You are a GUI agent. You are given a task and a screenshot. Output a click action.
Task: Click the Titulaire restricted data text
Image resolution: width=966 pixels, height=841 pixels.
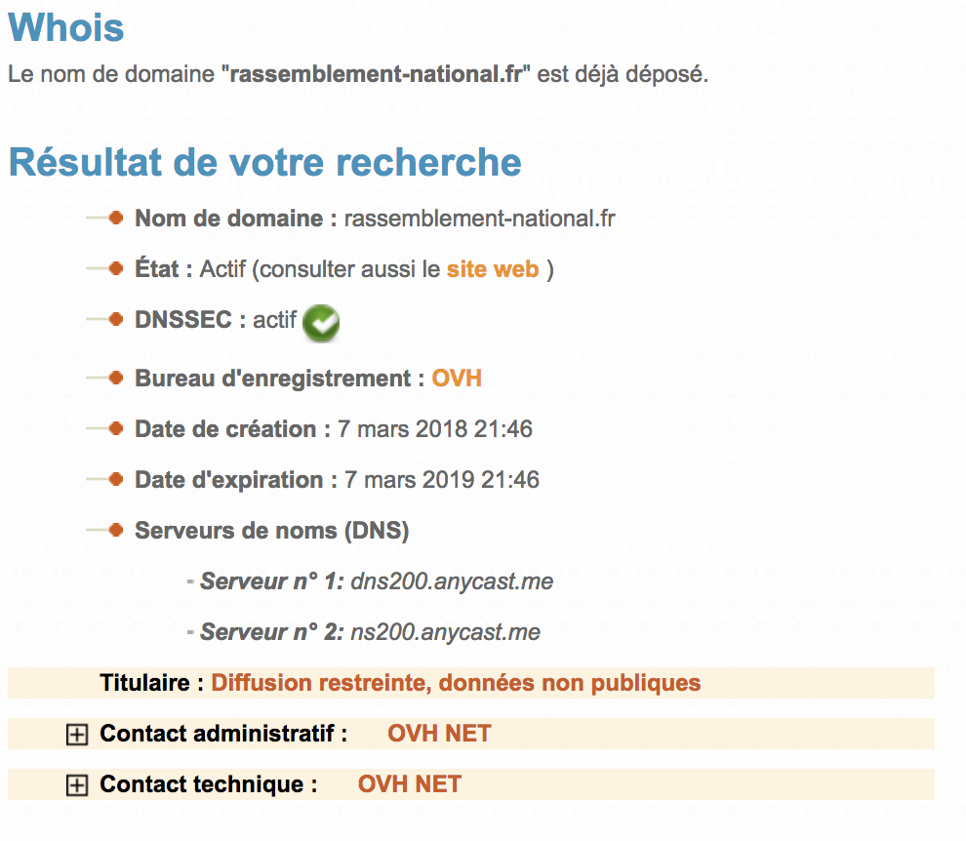tap(456, 683)
